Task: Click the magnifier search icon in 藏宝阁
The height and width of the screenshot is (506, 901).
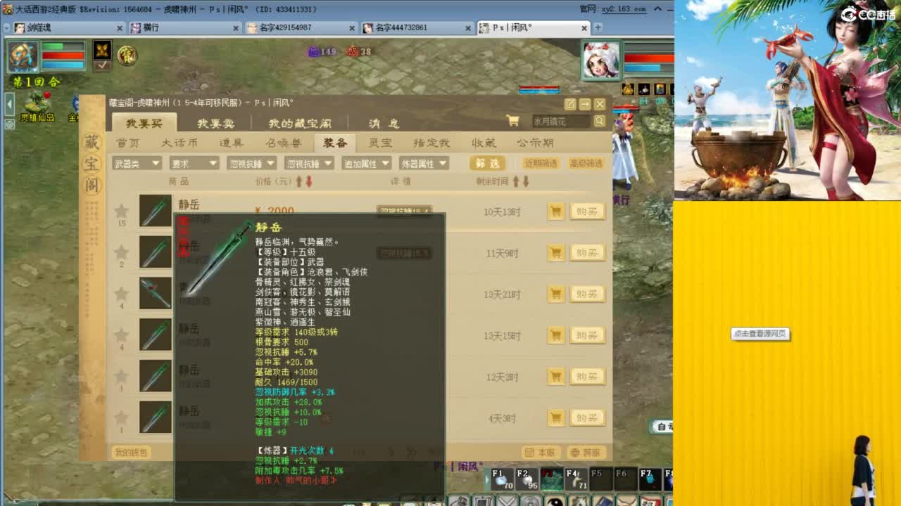Action: point(598,120)
